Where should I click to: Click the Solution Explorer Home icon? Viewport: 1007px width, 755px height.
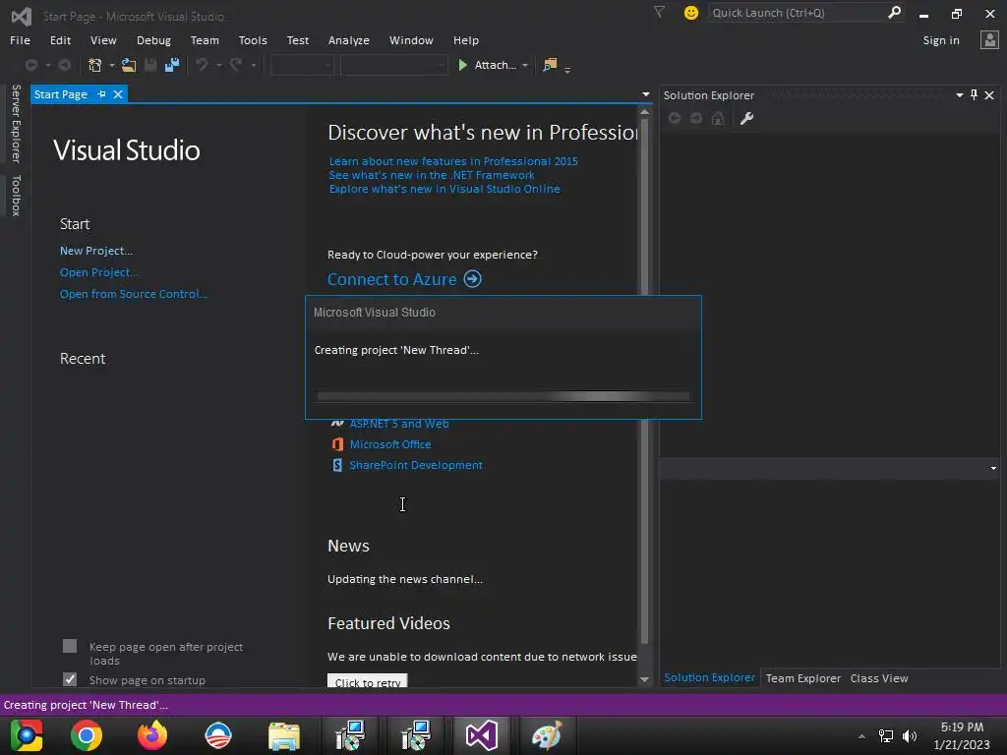point(718,118)
